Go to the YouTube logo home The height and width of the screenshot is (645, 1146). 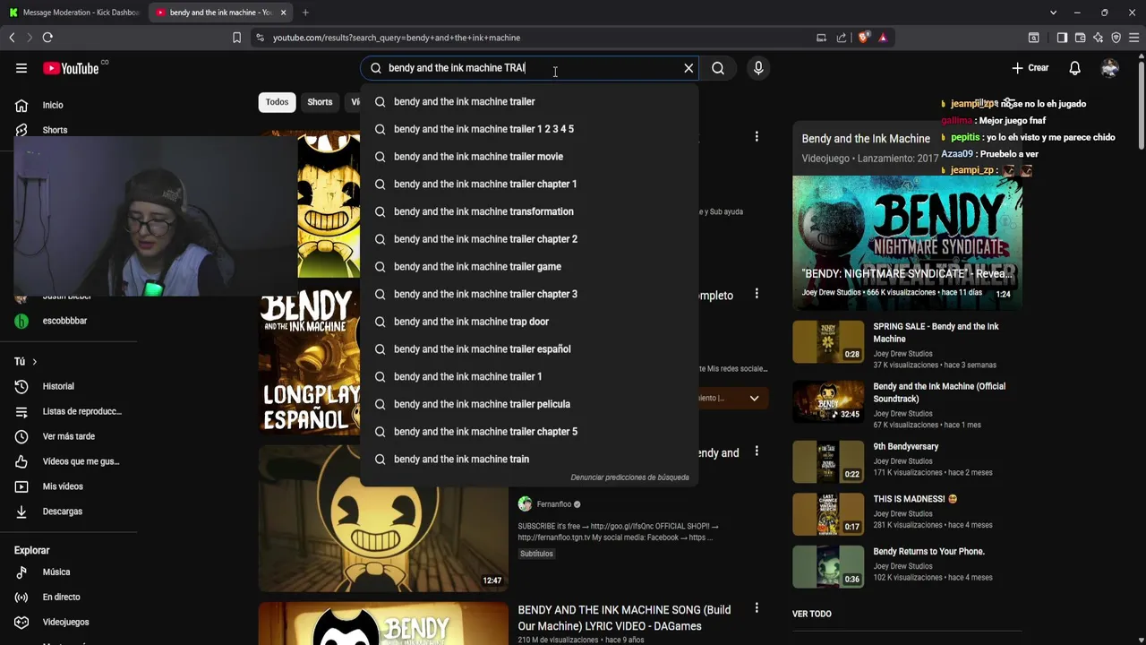71,68
